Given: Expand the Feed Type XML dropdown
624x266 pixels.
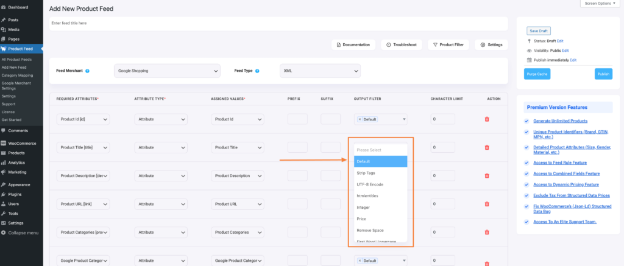Looking at the screenshot, I should pyautogui.click(x=319, y=71).
